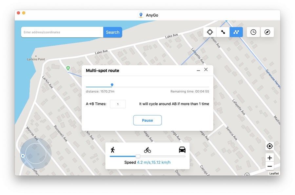Choose bicycle speed icon
Image resolution: width=295 pixels, height=195 pixels.
pos(147,150)
